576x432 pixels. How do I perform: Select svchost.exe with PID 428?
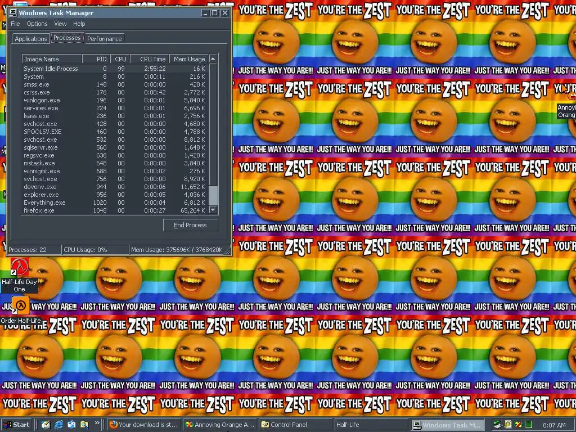[x=115, y=124]
